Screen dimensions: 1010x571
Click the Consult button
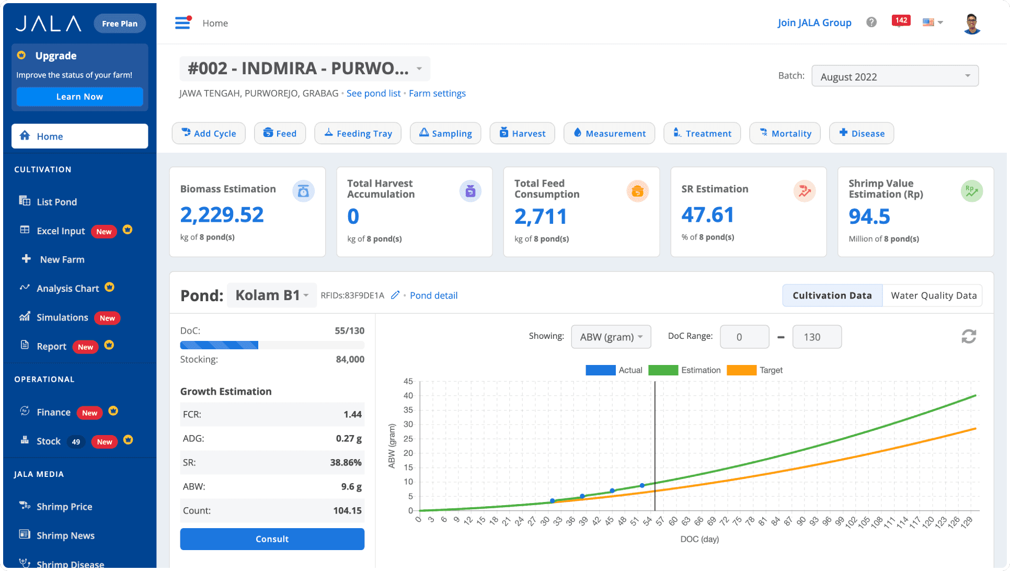pyautogui.click(x=272, y=539)
